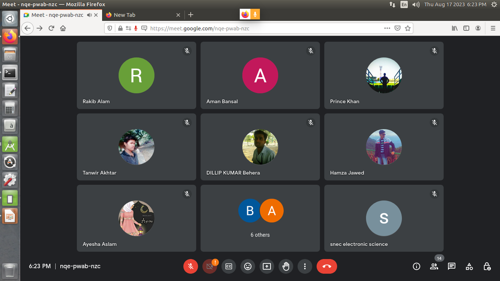The width and height of the screenshot is (500, 281).
Task: Reload the current page
Action: [51, 28]
